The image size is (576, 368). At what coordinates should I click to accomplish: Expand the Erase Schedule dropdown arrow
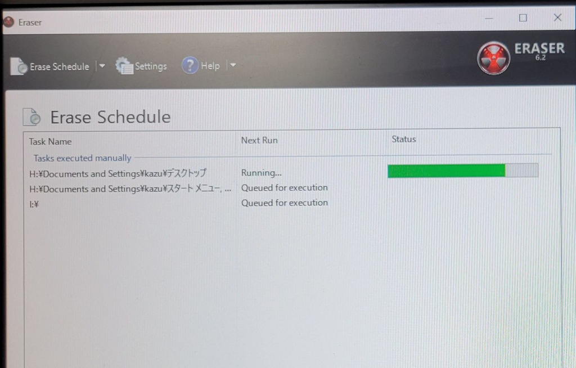pos(102,66)
